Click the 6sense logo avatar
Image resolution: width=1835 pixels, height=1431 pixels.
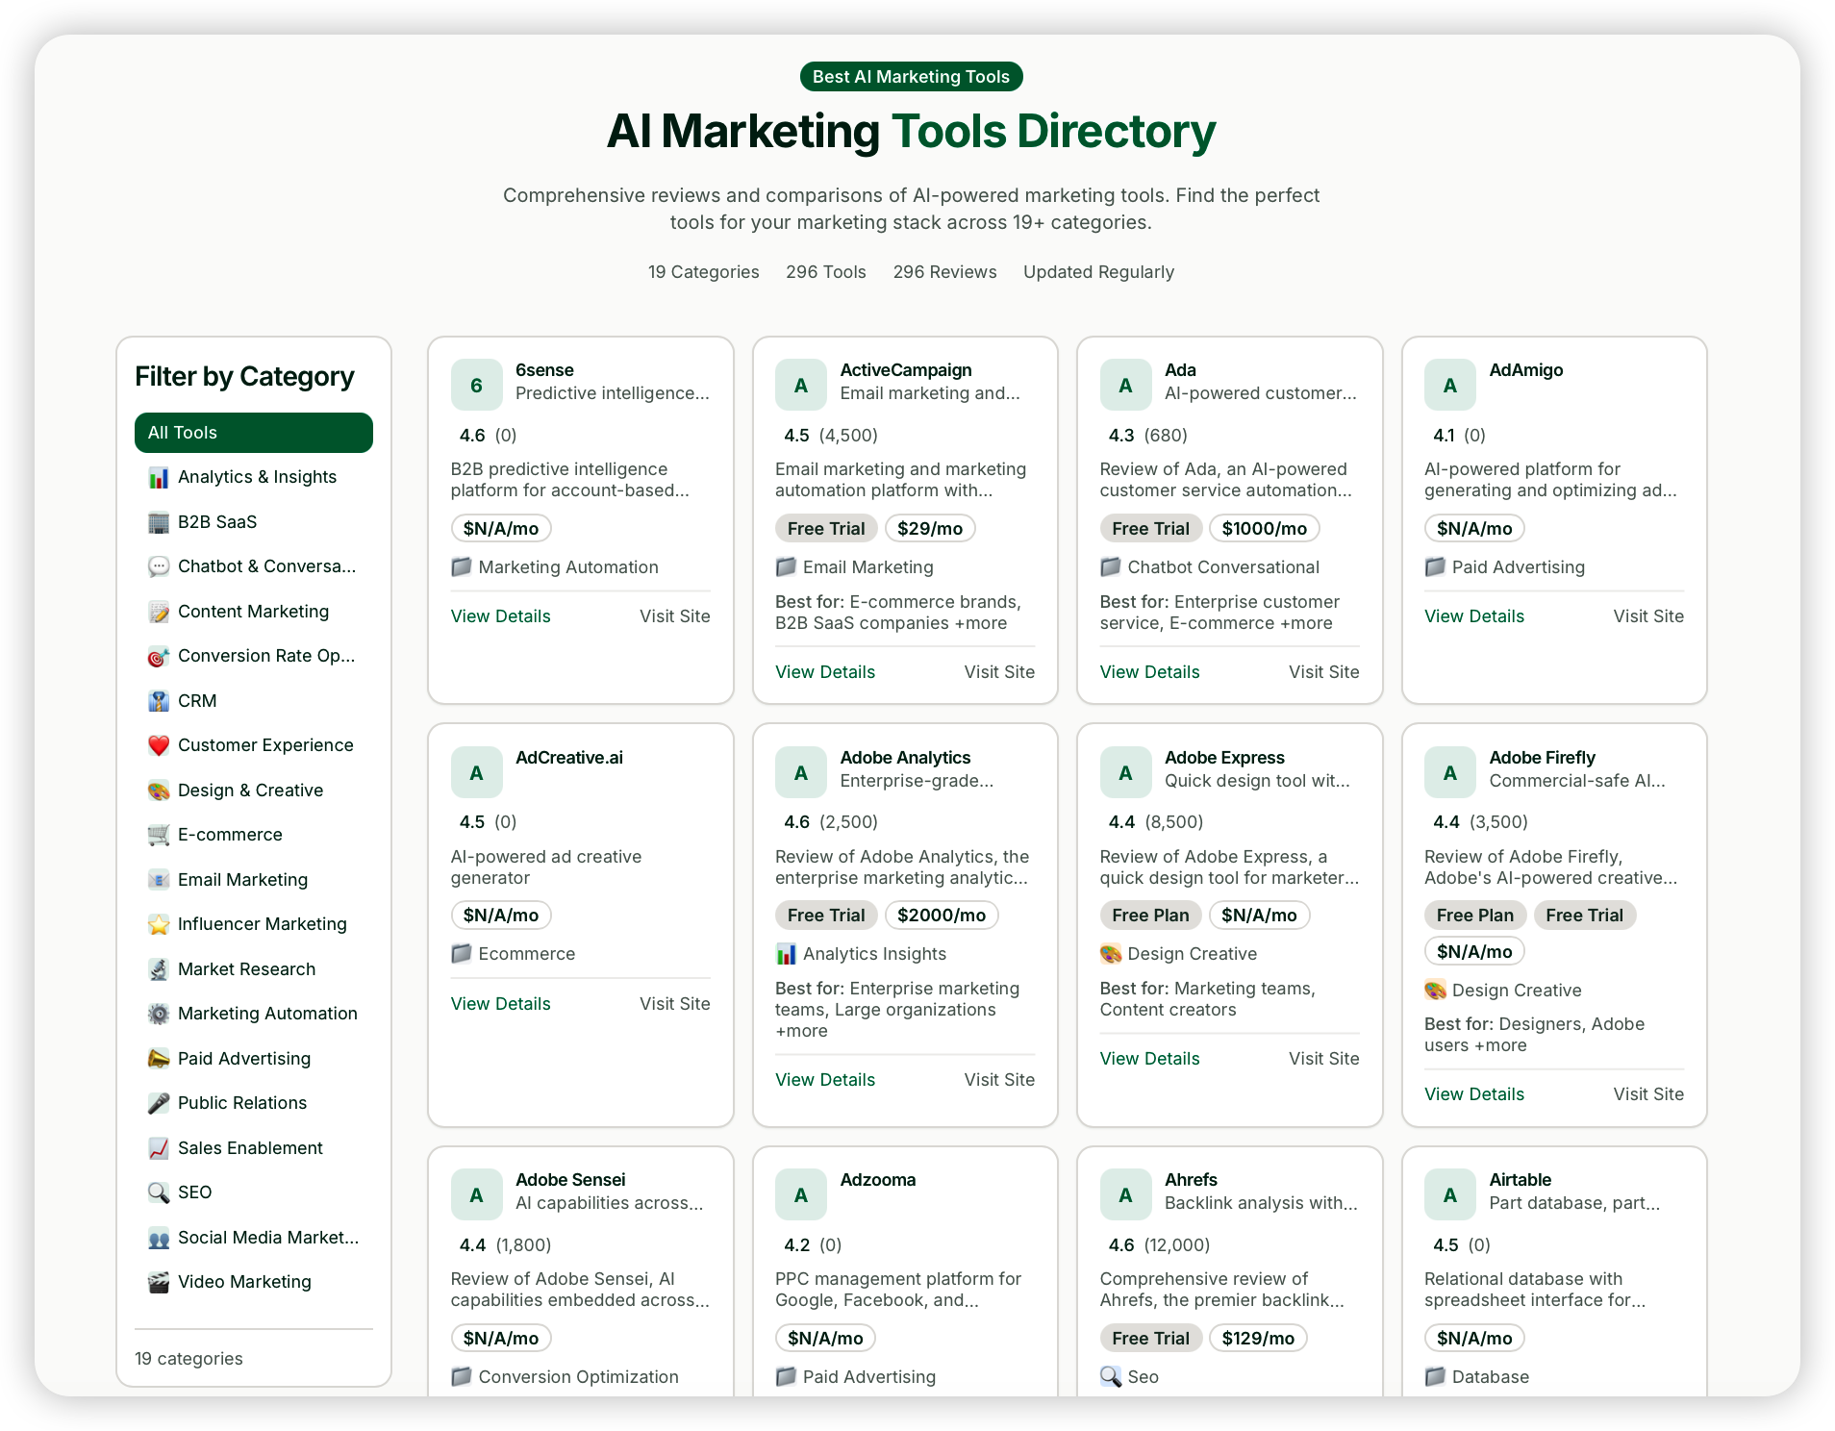tap(476, 384)
